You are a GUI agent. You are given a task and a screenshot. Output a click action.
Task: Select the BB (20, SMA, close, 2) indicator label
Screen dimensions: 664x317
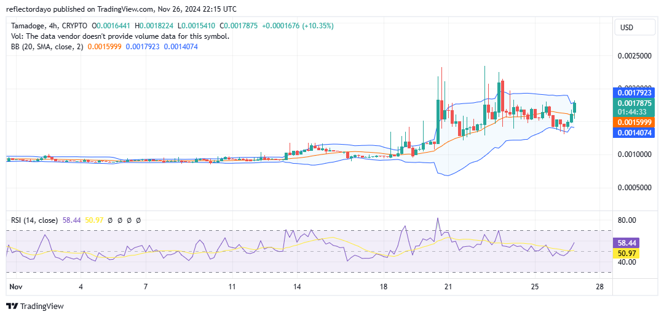[45, 47]
